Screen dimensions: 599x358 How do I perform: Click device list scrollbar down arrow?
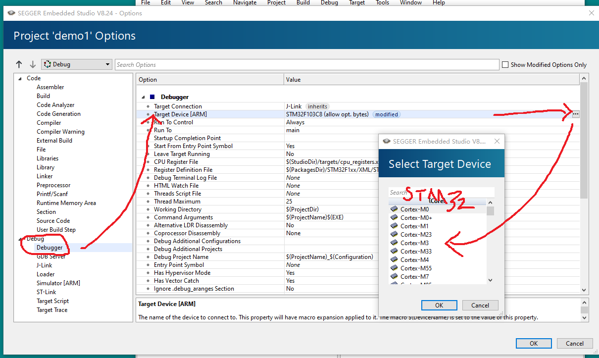490,280
